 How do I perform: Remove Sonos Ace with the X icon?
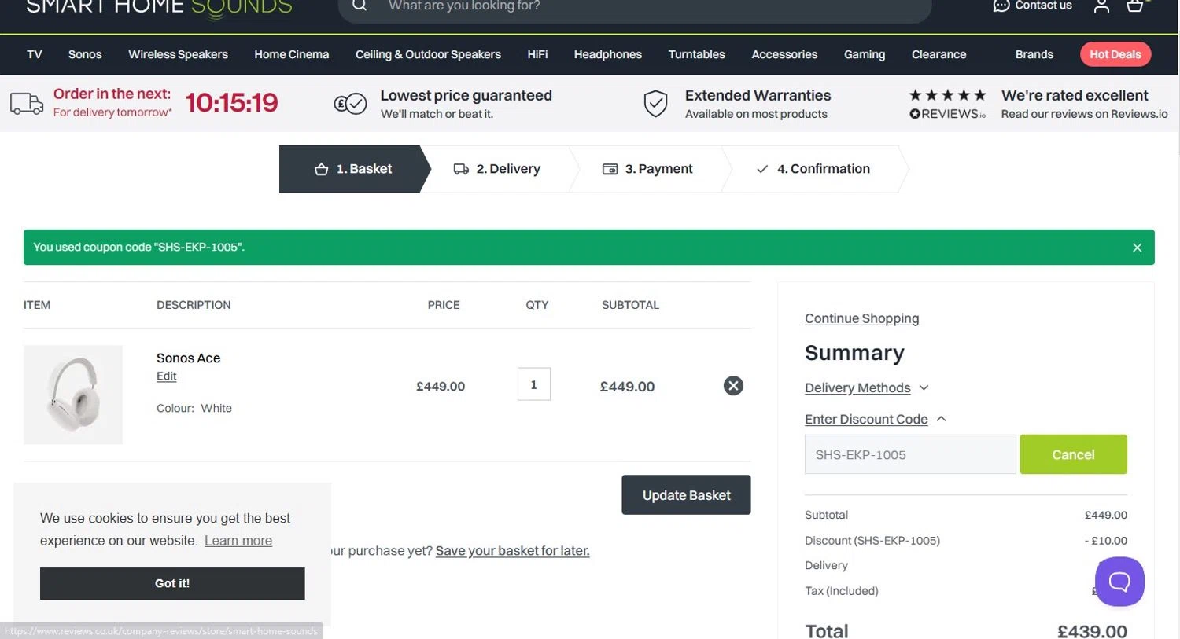click(733, 386)
